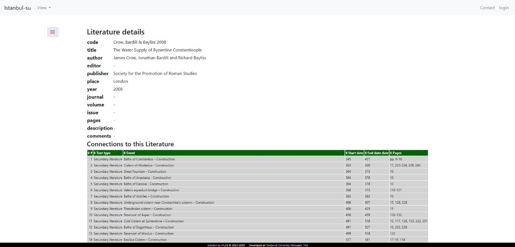The height and width of the screenshot is (247, 515).
Task: Open the Contact page
Action: coord(487,8)
